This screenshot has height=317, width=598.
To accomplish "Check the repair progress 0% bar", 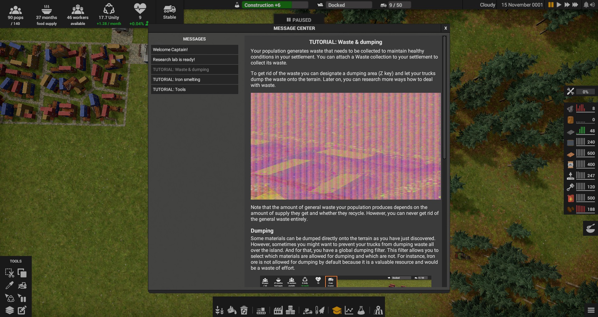I will pyautogui.click(x=586, y=92).
